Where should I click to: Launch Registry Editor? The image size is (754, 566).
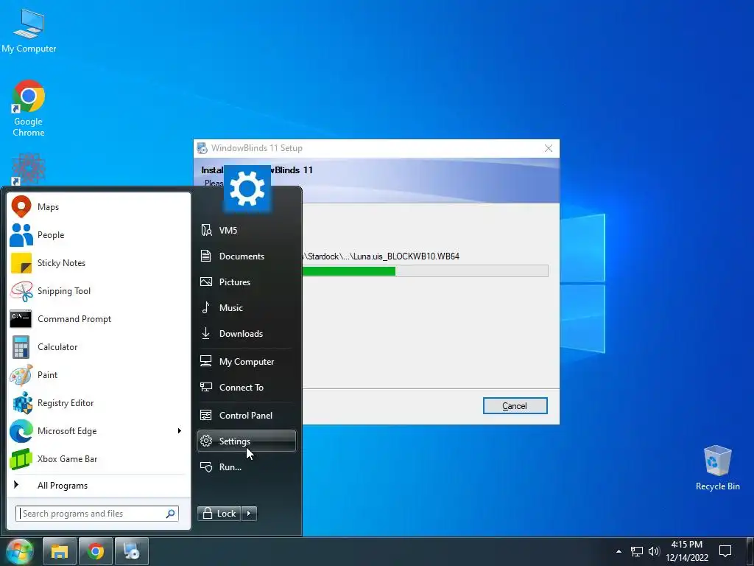[99, 403]
